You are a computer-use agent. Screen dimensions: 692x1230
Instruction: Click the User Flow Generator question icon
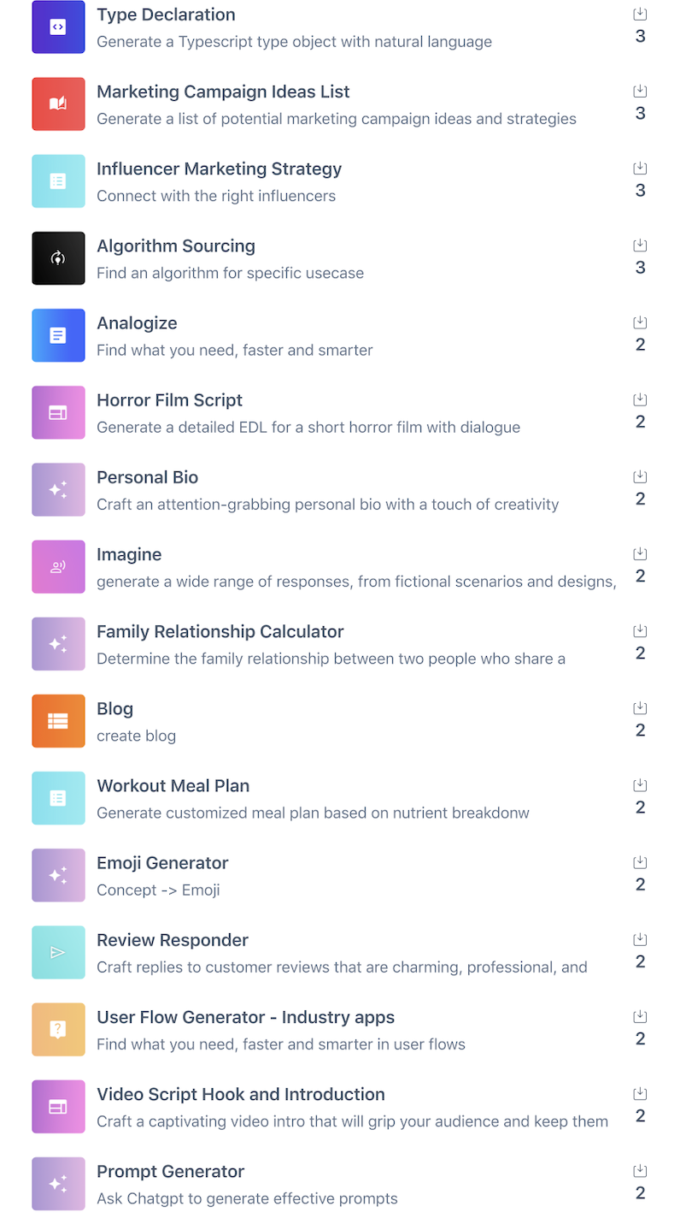click(58, 1029)
